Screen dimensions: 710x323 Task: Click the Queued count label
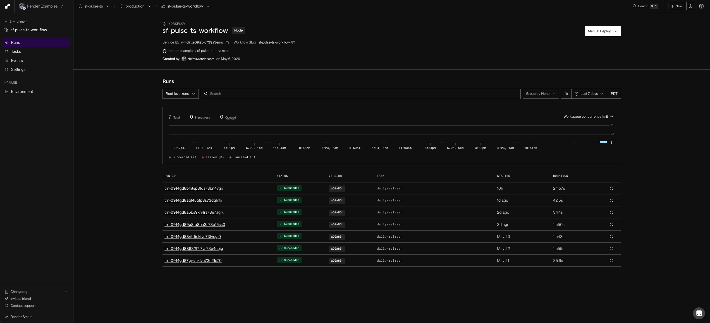pyautogui.click(x=231, y=118)
